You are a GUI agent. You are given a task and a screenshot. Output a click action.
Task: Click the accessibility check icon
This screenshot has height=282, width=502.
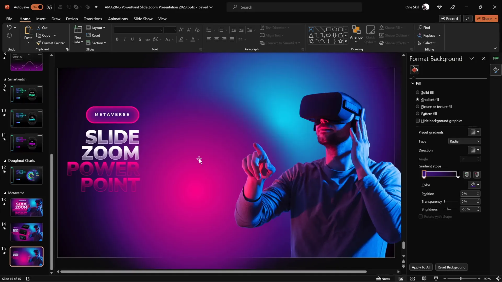(28, 279)
